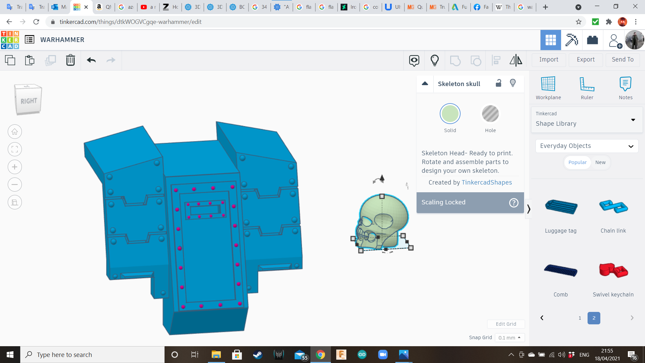
Task: Click the Home view icon
Action: (15, 132)
